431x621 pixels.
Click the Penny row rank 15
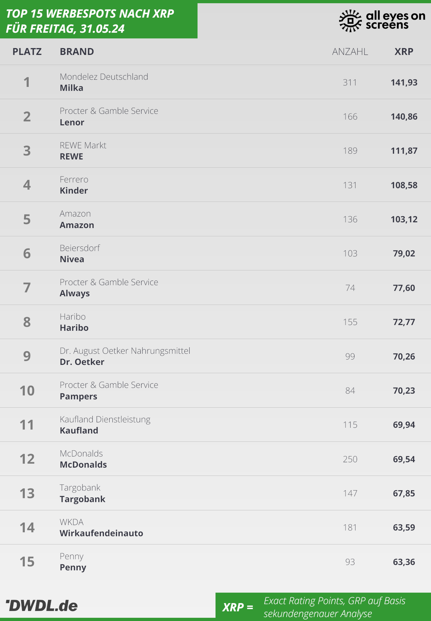point(27,562)
